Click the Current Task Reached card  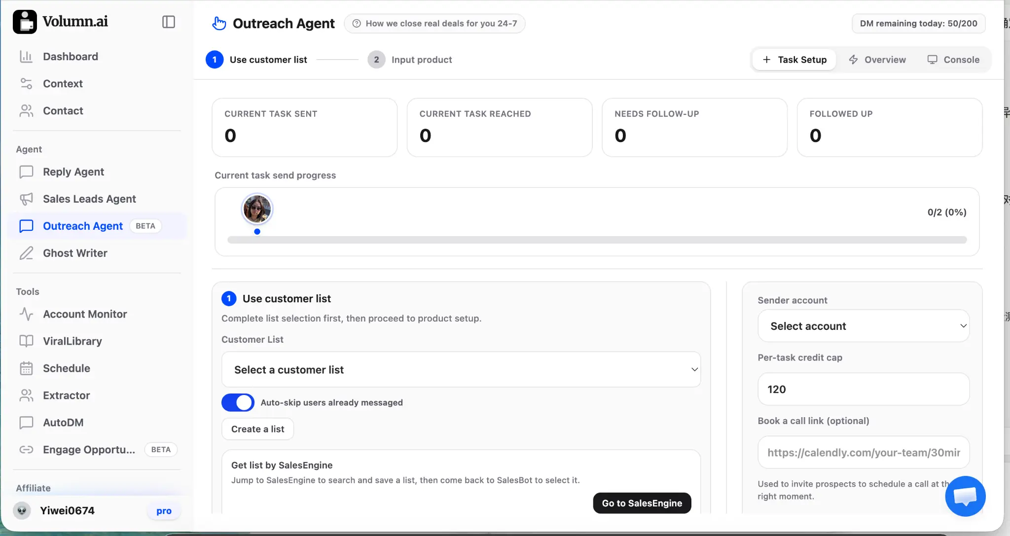coord(500,127)
